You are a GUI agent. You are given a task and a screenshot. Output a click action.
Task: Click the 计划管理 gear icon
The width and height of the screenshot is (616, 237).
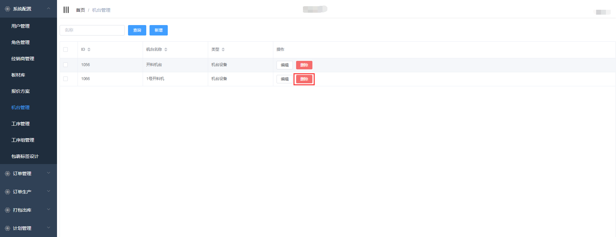click(7, 228)
